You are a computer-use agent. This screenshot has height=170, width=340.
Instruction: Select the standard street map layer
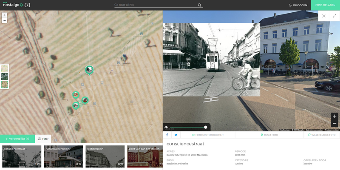[x=4, y=68]
